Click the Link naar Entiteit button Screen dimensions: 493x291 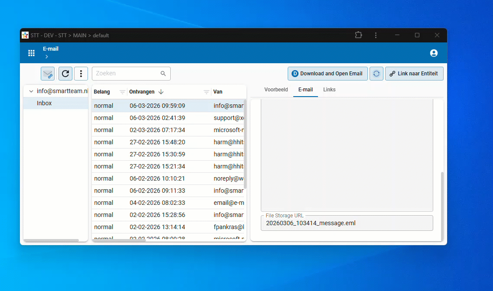[x=414, y=74]
